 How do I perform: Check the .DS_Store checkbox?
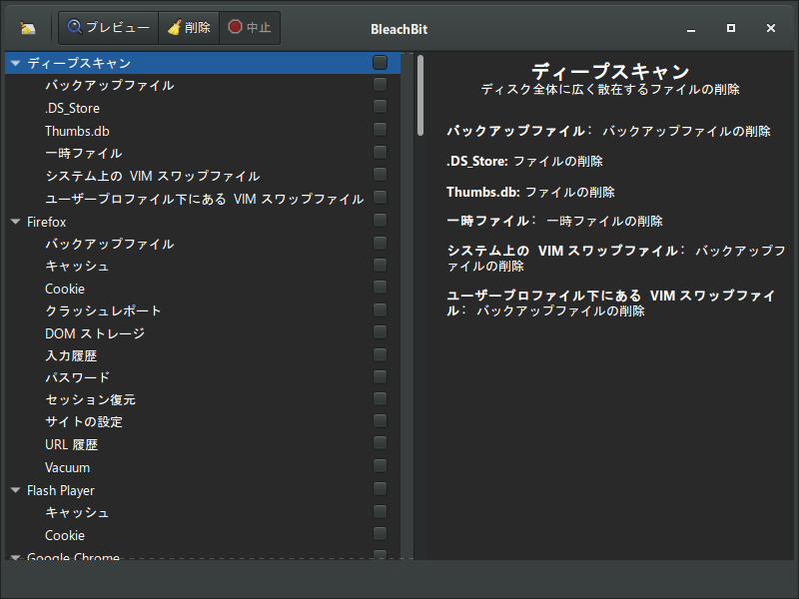[x=380, y=107]
